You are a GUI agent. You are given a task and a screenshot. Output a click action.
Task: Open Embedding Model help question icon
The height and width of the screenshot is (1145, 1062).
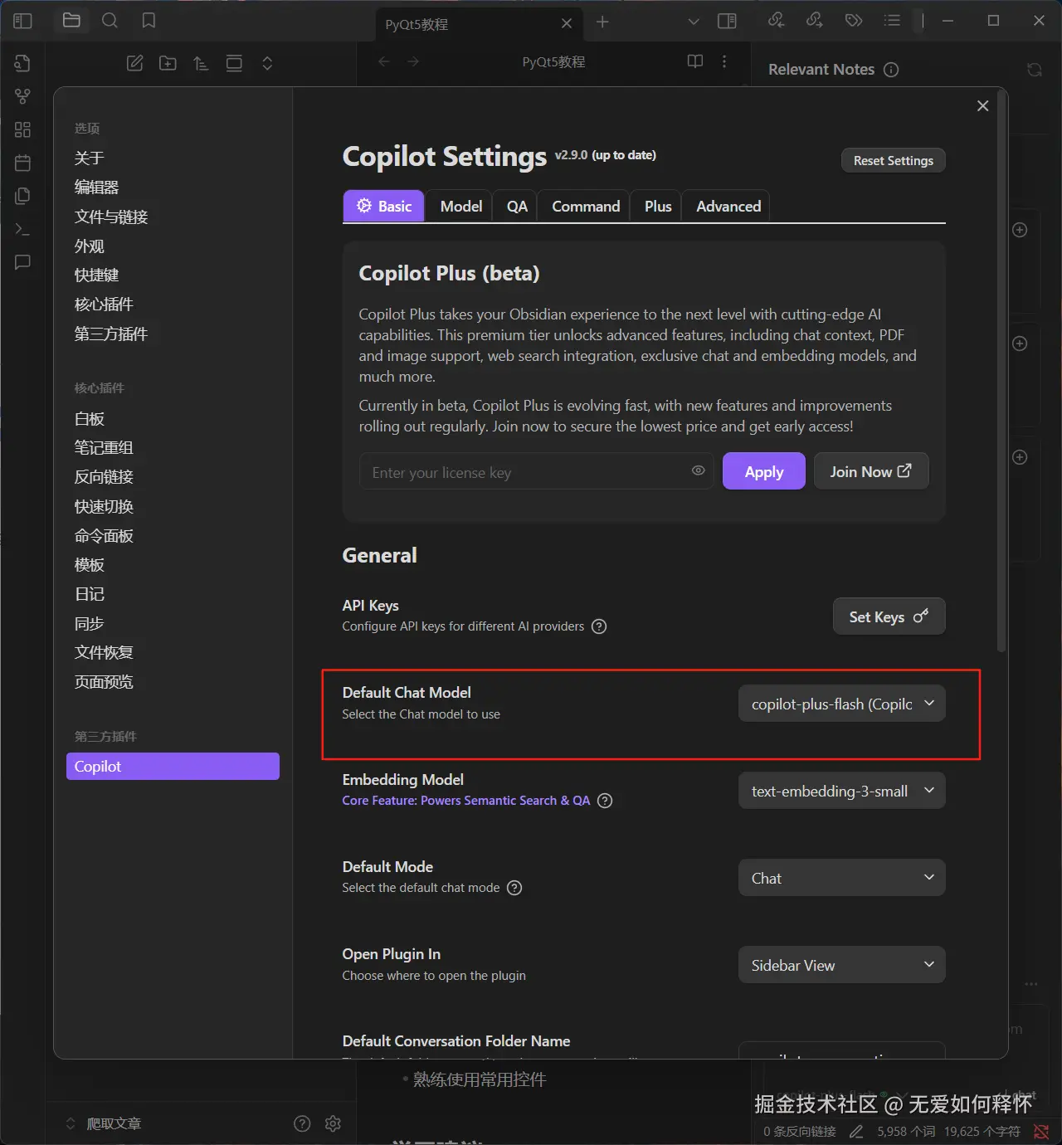[x=605, y=801]
